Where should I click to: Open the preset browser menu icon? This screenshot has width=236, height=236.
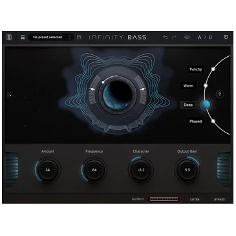23,38
